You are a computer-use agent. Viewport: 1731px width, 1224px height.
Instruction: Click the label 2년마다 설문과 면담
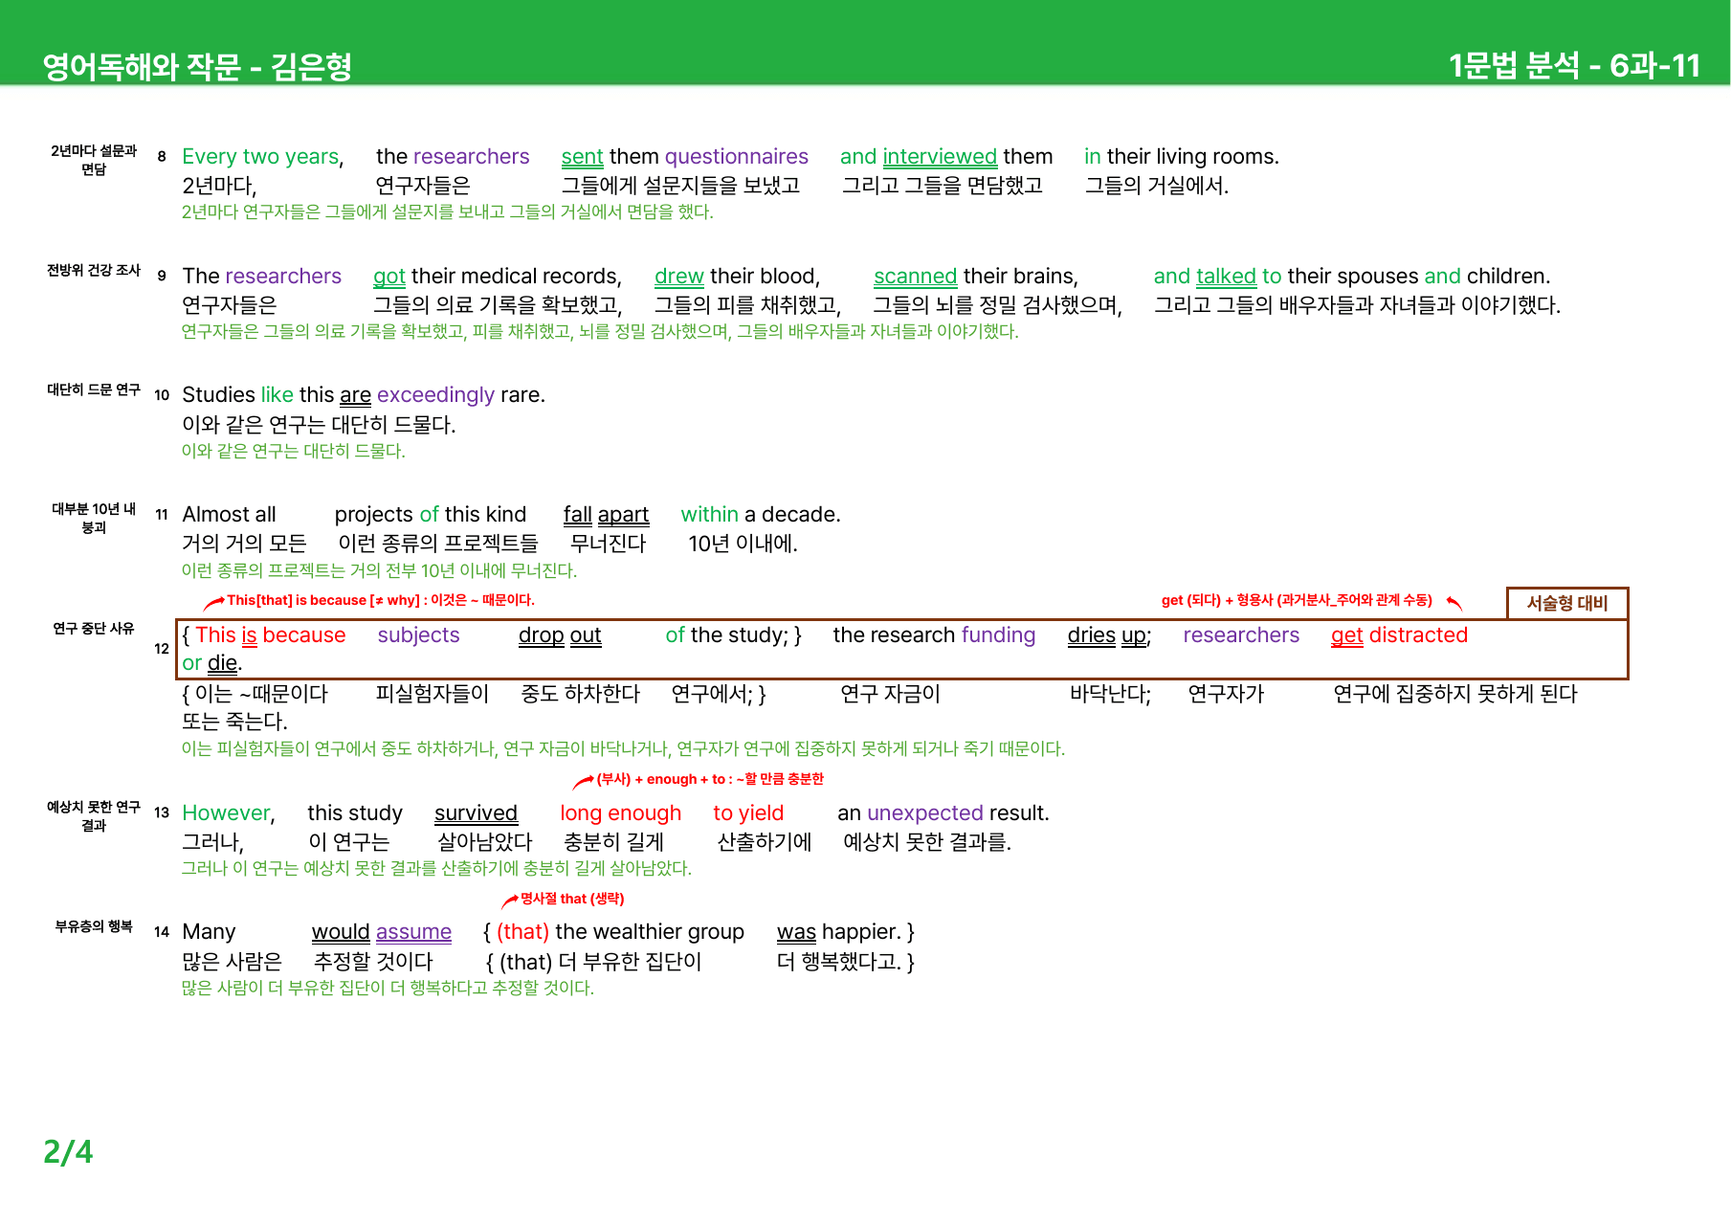[x=94, y=160]
